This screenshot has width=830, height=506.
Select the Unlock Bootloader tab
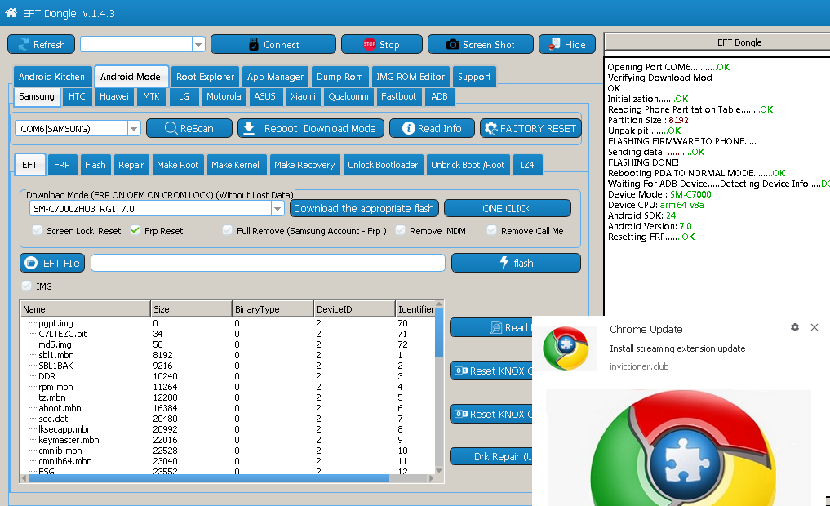(383, 165)
